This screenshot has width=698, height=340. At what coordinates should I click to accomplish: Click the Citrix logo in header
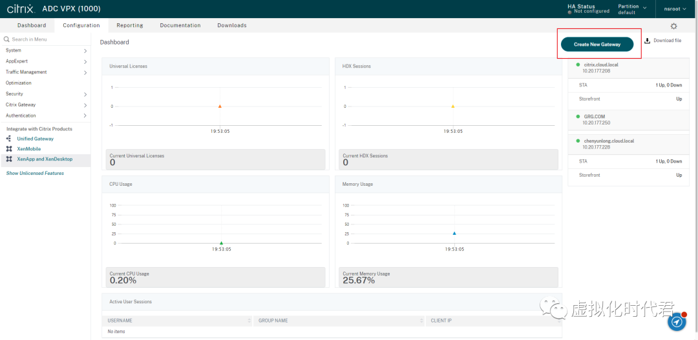(x=21, y=8)
